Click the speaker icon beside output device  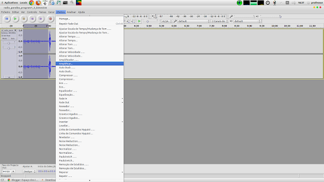231,21
